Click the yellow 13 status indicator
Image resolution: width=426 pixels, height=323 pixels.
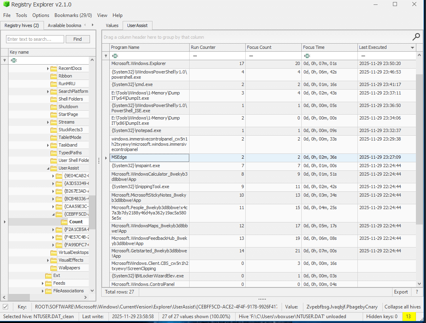click(x=408, y=316)
